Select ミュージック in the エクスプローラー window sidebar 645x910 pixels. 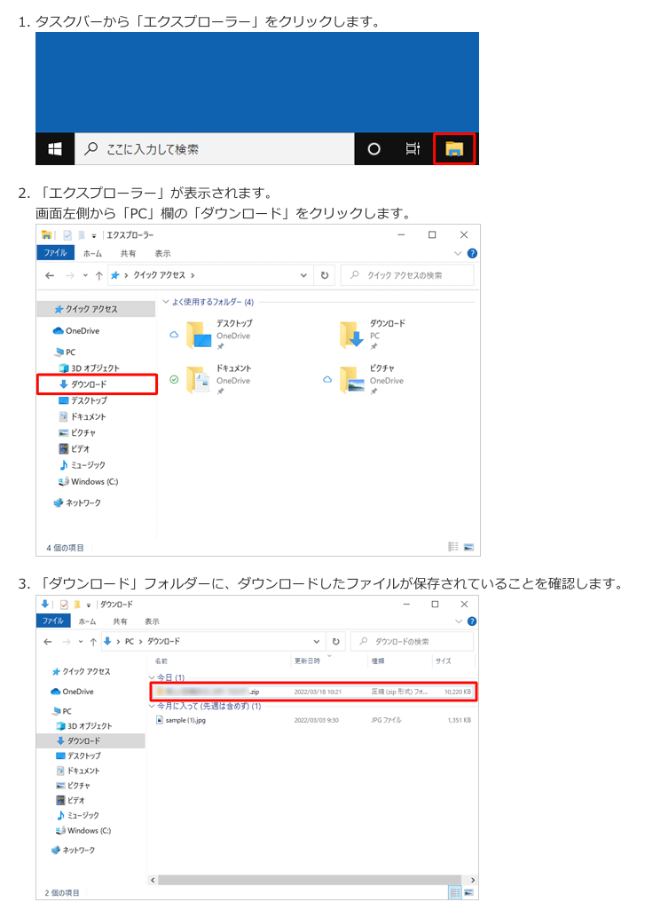click(x=83, y=465)
